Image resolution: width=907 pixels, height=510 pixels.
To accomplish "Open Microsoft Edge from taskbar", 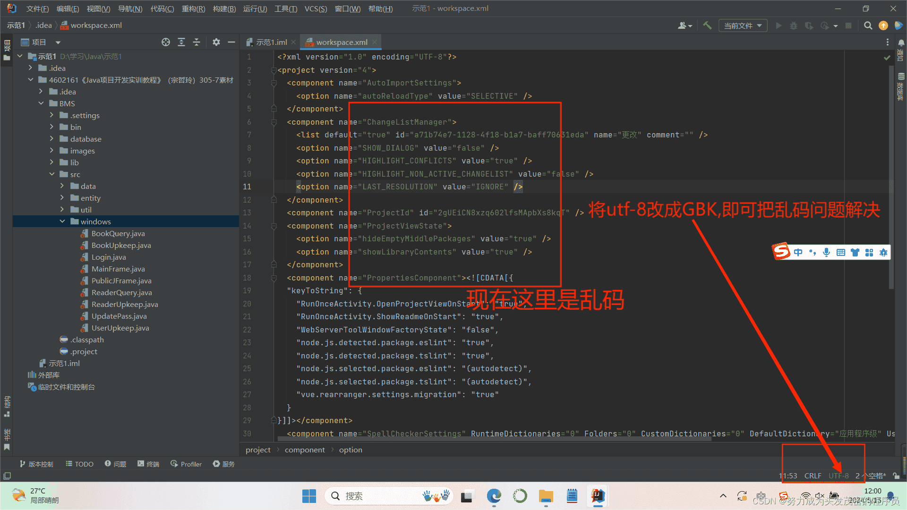I will (494, 496).
